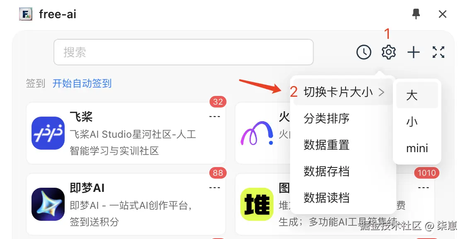Pin the window with the pushpin icon
Viewport: 465px width, 239px height.
417,14
